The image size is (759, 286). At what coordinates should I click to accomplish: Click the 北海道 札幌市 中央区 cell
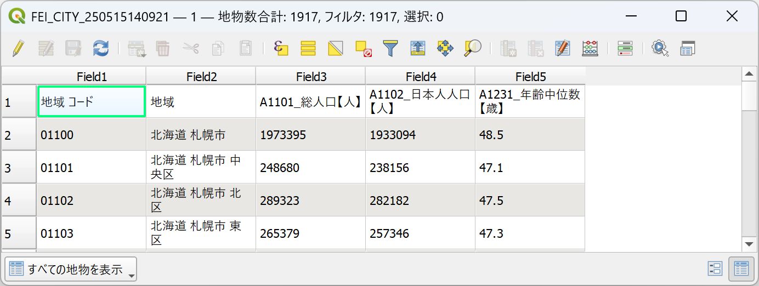(201, 167)
